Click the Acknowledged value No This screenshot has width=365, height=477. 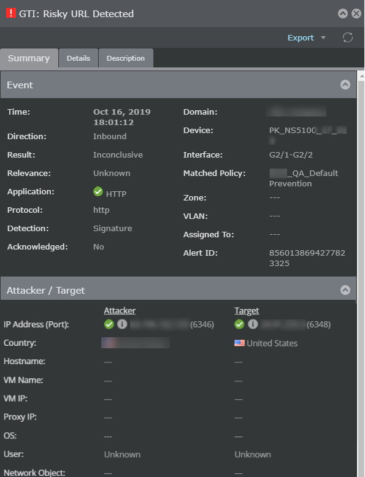tap(99, 246)
